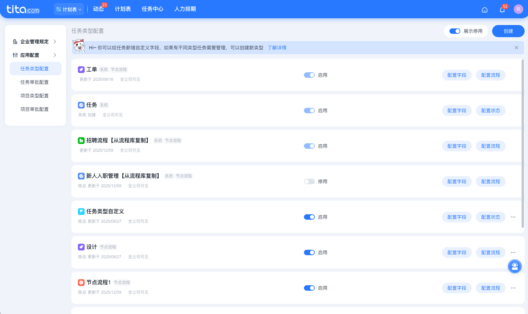Open the user avatar menu

[x=519, y=9]
